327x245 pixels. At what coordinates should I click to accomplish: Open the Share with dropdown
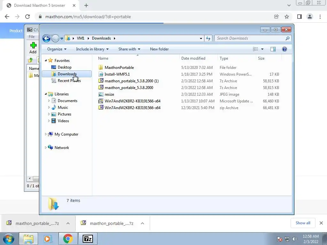point(129,49)
